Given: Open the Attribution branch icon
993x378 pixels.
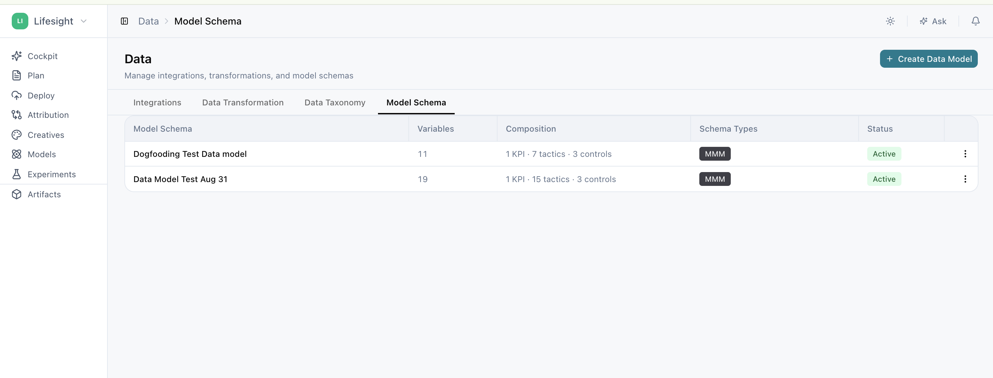Looking at the screenshot, I should tap(17, 115).
